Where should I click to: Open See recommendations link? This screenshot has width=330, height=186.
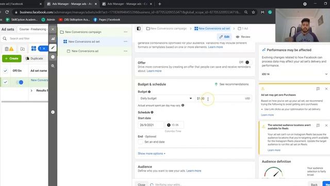[232, 84]
